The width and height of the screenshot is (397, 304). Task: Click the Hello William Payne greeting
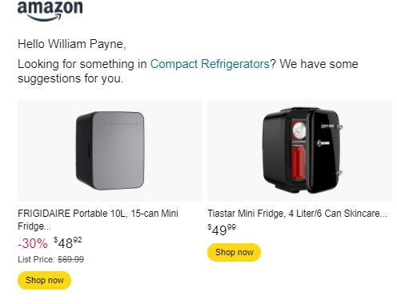coord(72,44)
